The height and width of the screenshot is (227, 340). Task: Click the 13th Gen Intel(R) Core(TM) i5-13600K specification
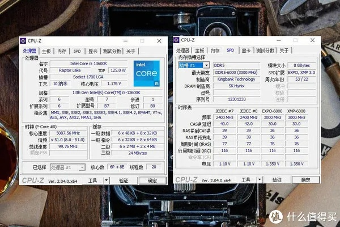pyautogui.click(x=107, y=93)
